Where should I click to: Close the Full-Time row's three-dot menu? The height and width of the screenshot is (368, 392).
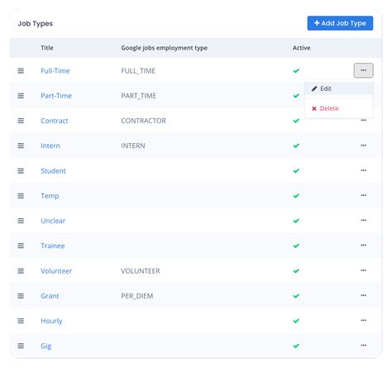pos(363,70)
